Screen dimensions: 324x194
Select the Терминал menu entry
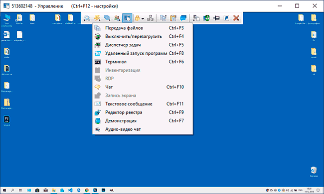(143, 62)
